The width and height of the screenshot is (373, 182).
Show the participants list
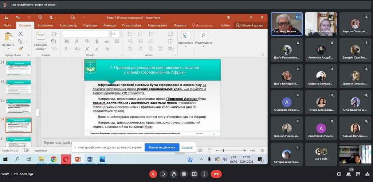pyautogui.click(x=349, y=174)
